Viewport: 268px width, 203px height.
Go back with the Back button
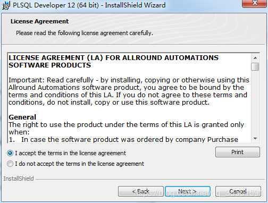141,191
